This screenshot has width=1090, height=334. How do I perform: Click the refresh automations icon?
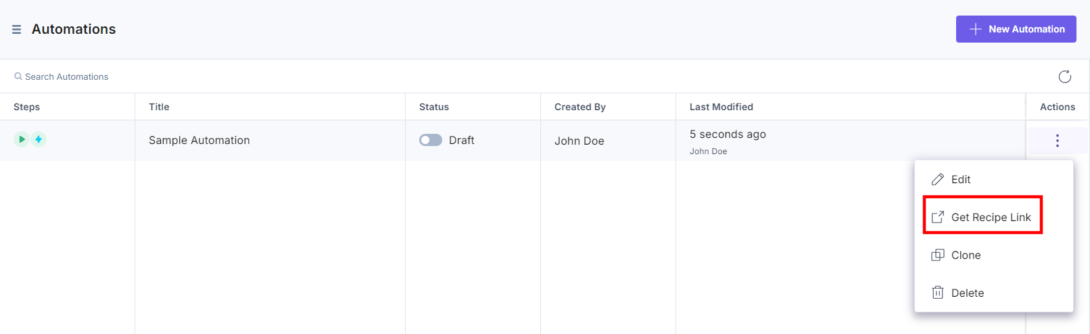(1064, 76)
